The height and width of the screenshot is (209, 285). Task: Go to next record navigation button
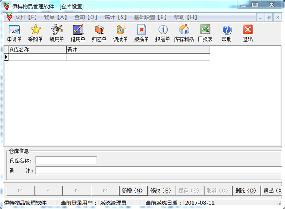click(x=77, y=191)
